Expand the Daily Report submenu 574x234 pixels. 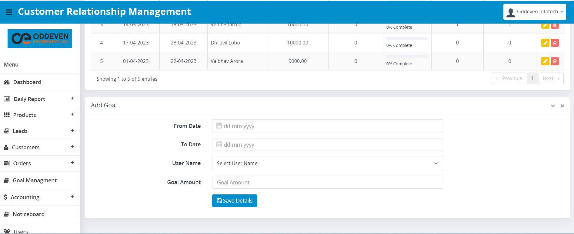pyautogui.click(x=72, y=98)
